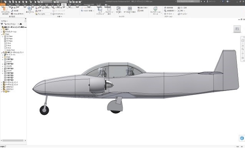Image resolution: width=245 pixels, height=148 pixels.
Task: Expand Visual Style dropdown arrow
Action: click(x=30, y=14)
